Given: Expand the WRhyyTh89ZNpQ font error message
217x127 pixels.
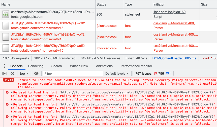Looking at the screenshot, I should (x=12, y=92).
